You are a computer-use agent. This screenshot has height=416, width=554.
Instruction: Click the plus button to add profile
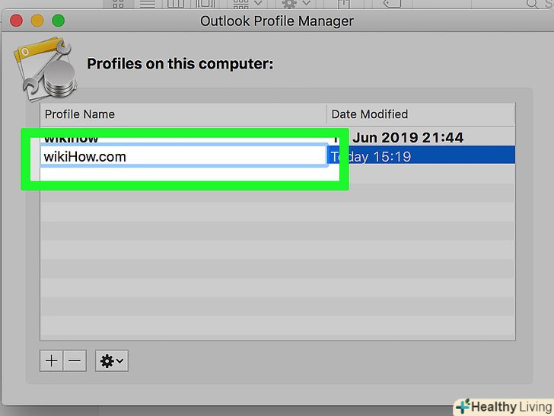click(x=52, y=360)
